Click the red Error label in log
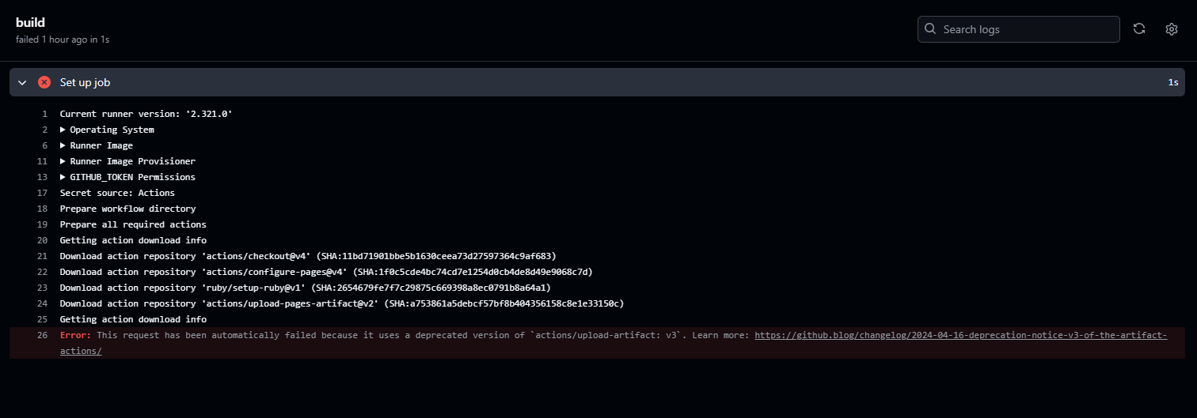Viewport: 1197px width, 418px height. tap(75, 335)
